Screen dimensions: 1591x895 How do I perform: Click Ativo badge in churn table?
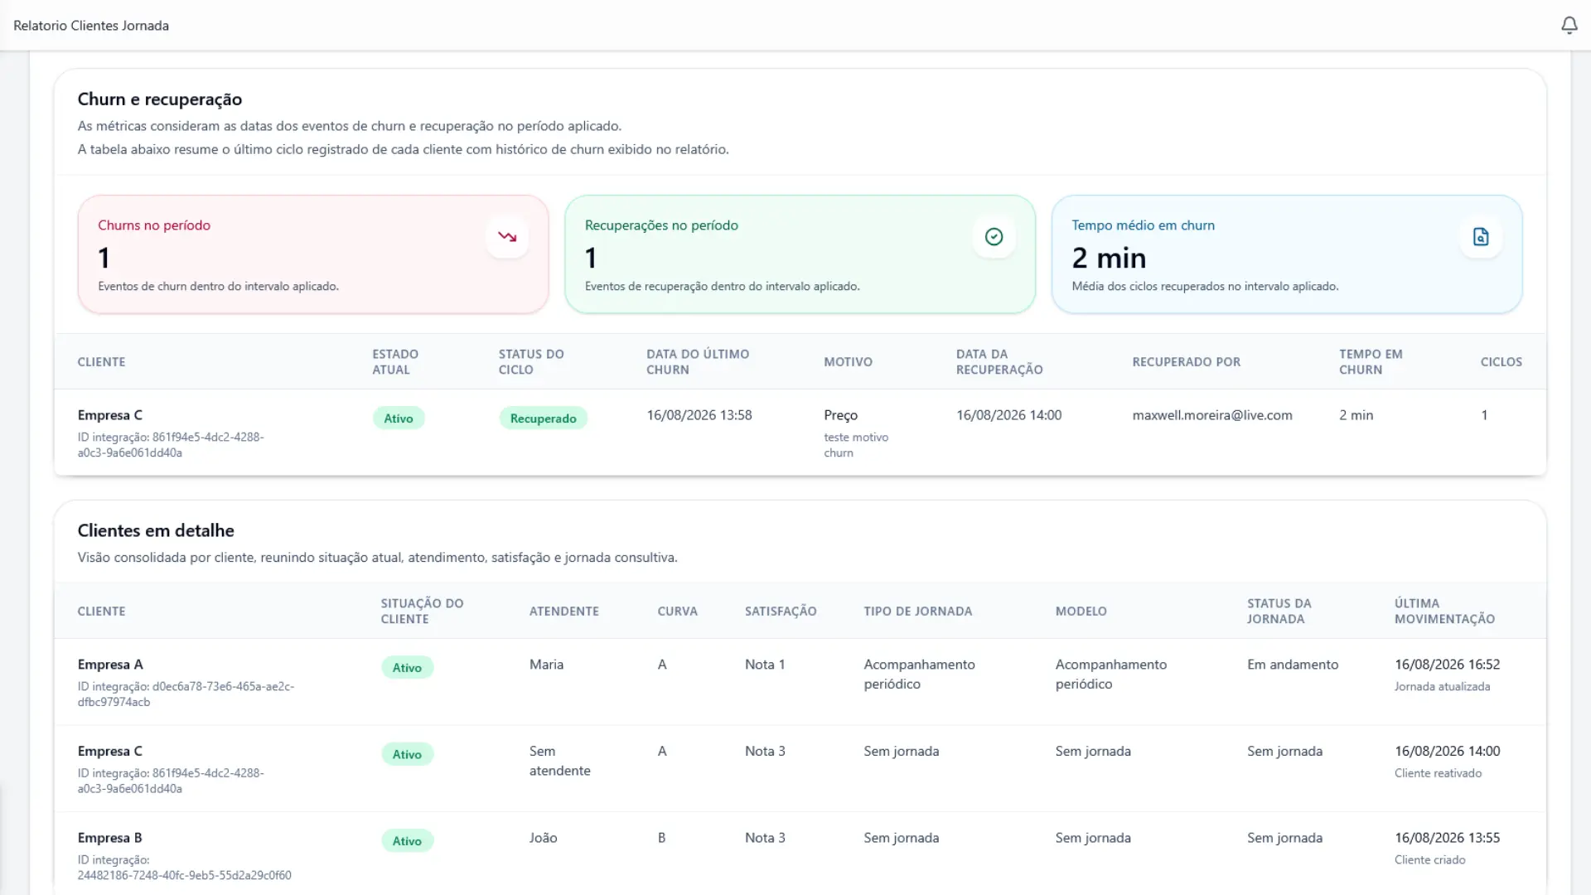pos(399,418)
